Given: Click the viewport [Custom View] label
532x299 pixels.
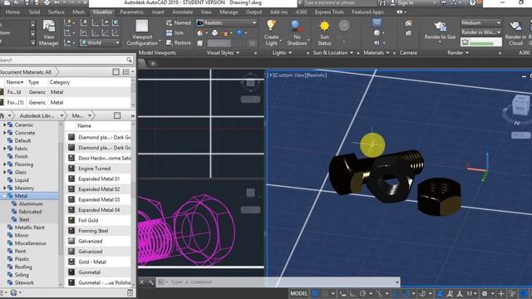Looking at the screenshot, I should coord(289,76).
